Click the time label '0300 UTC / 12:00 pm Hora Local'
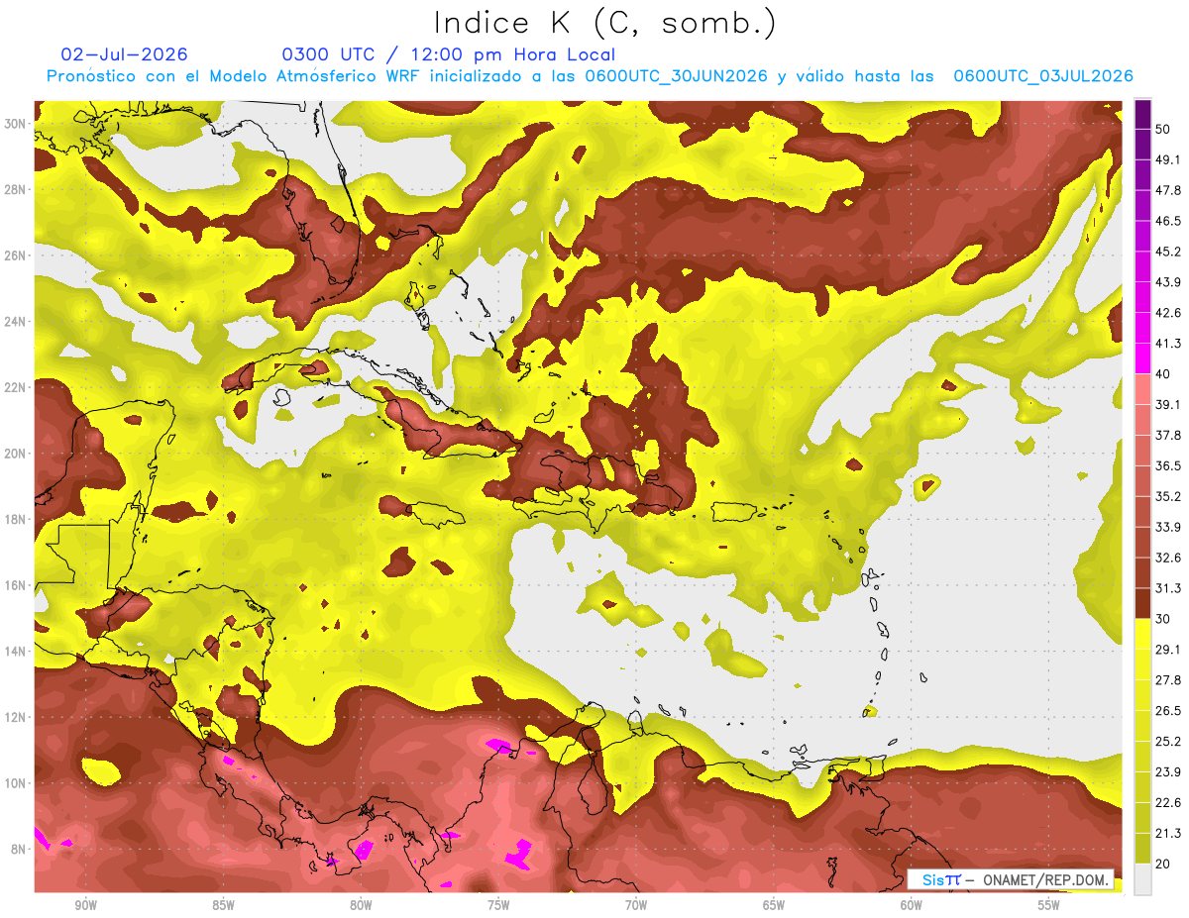The height and width of the screenshot is (918, 1189). coord(449,54)
